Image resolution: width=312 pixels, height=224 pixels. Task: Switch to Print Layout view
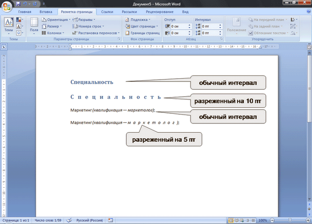pyautogui.click(x=231, y=220)
